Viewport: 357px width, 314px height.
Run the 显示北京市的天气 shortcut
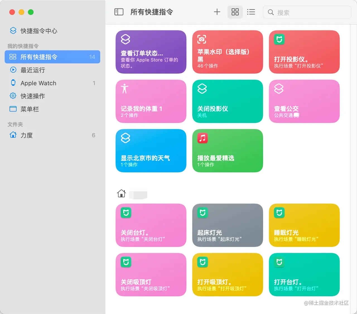(151, 151)
